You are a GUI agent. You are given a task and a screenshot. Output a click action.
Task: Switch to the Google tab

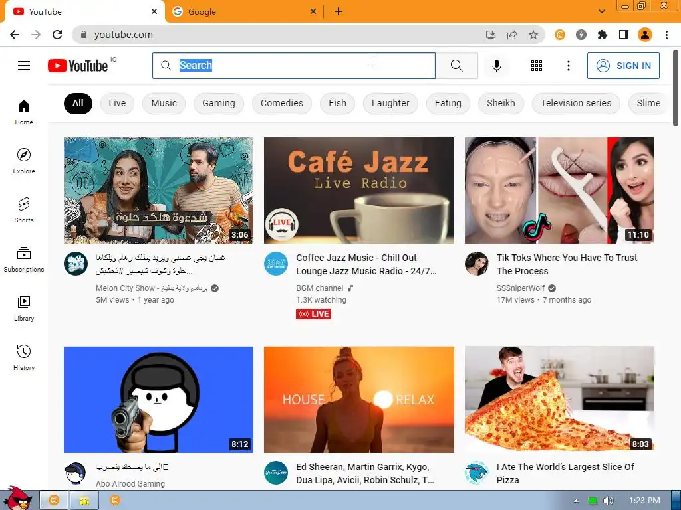244,12
